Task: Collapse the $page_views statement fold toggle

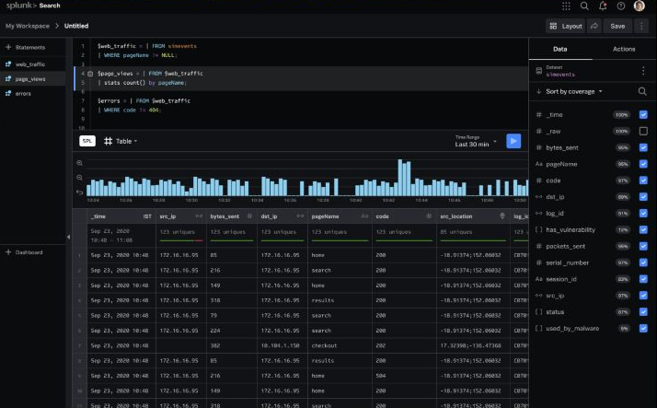Action: (x=90, y=74)
